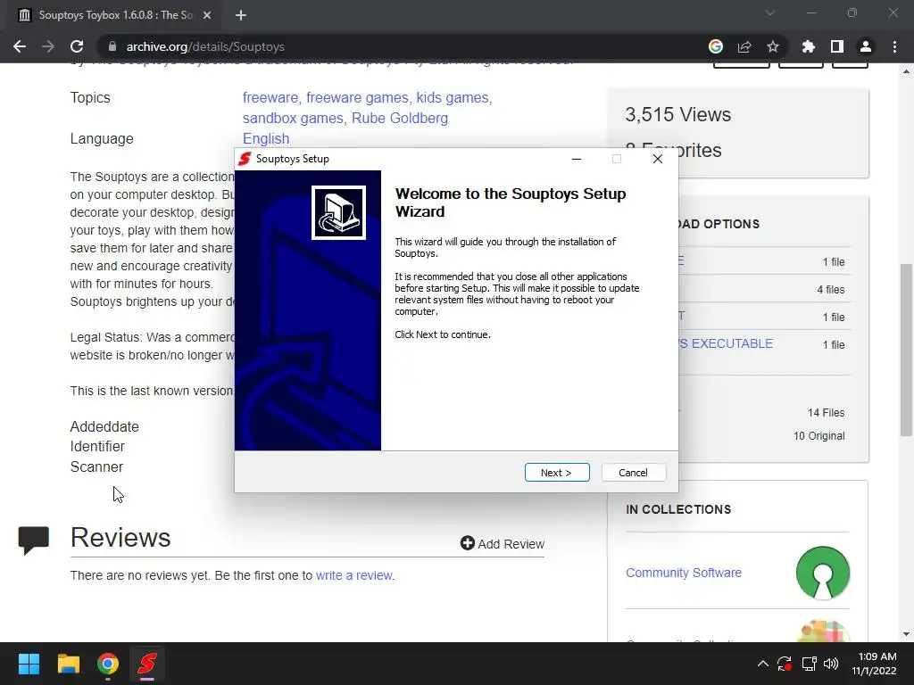The image size is (914, 685).
Task: Click the write a review link
Action: click(353, 575)
